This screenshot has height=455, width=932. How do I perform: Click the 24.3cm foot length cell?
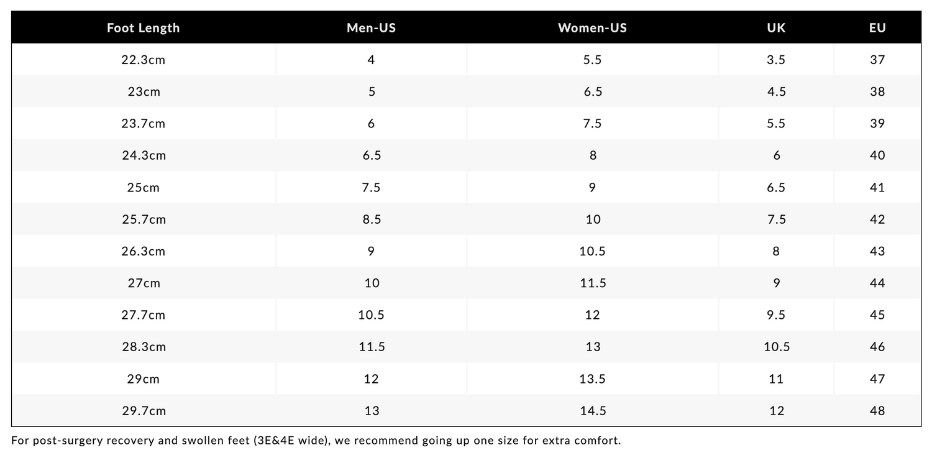[x=144, y=155]
